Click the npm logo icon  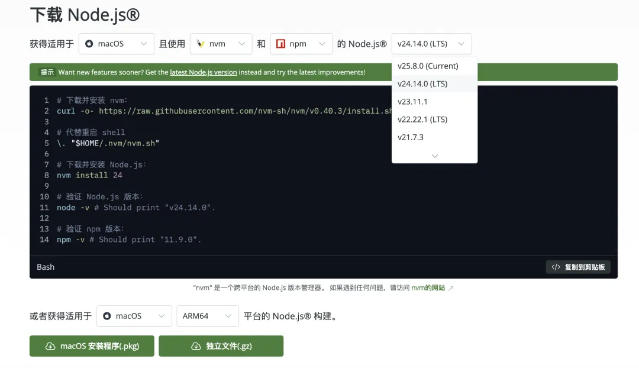(x=281, y=44)
